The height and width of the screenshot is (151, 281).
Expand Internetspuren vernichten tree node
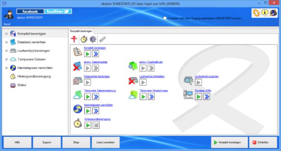pos(7,68)
